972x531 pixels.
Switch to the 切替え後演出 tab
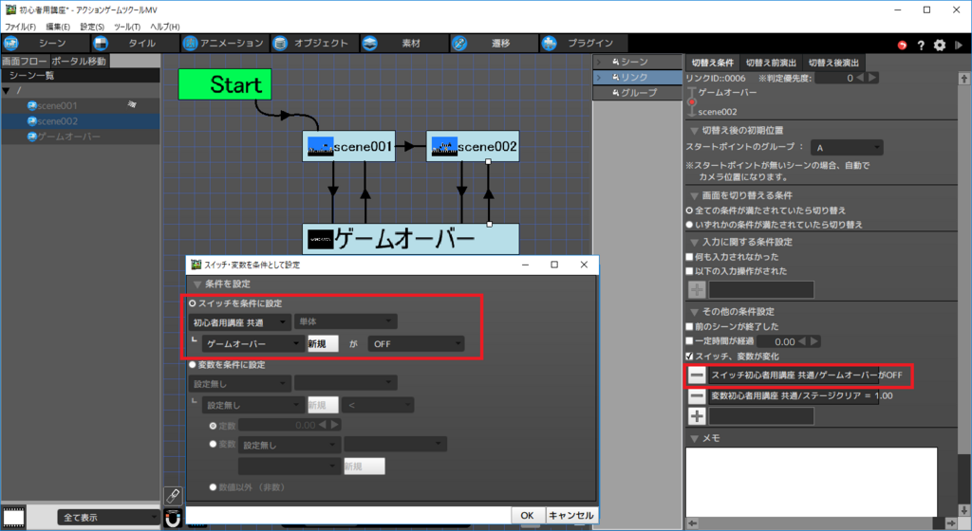(833, 64)
